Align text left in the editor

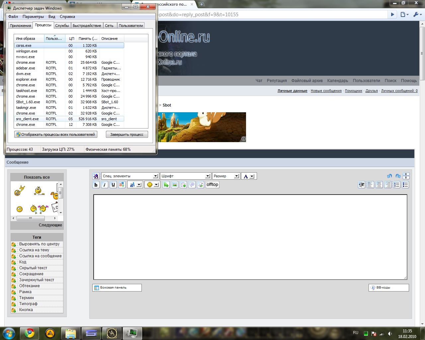[371, 185]
